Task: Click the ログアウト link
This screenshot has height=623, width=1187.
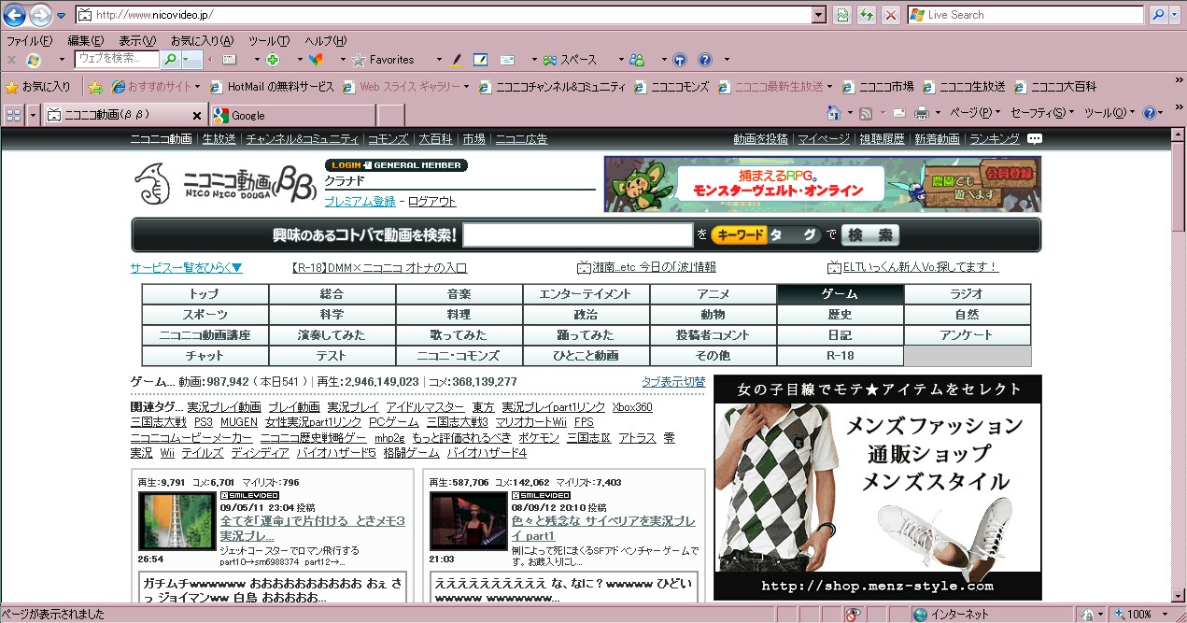Action: click(432, 202)
